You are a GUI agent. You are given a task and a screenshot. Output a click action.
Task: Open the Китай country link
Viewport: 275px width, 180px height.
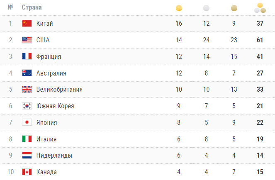45,23
